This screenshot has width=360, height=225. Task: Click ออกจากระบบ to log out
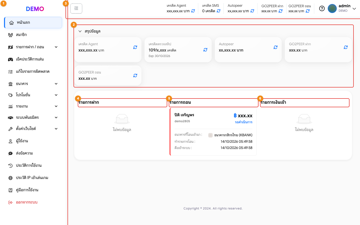tap(33, 202)
